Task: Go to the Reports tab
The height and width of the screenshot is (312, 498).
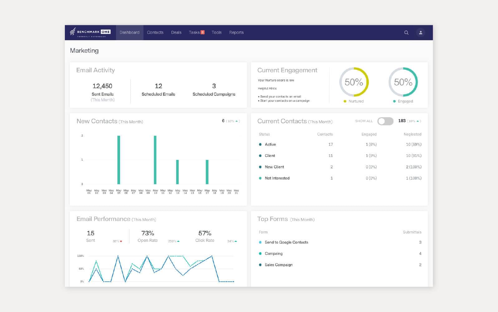Action: [236, 32]
